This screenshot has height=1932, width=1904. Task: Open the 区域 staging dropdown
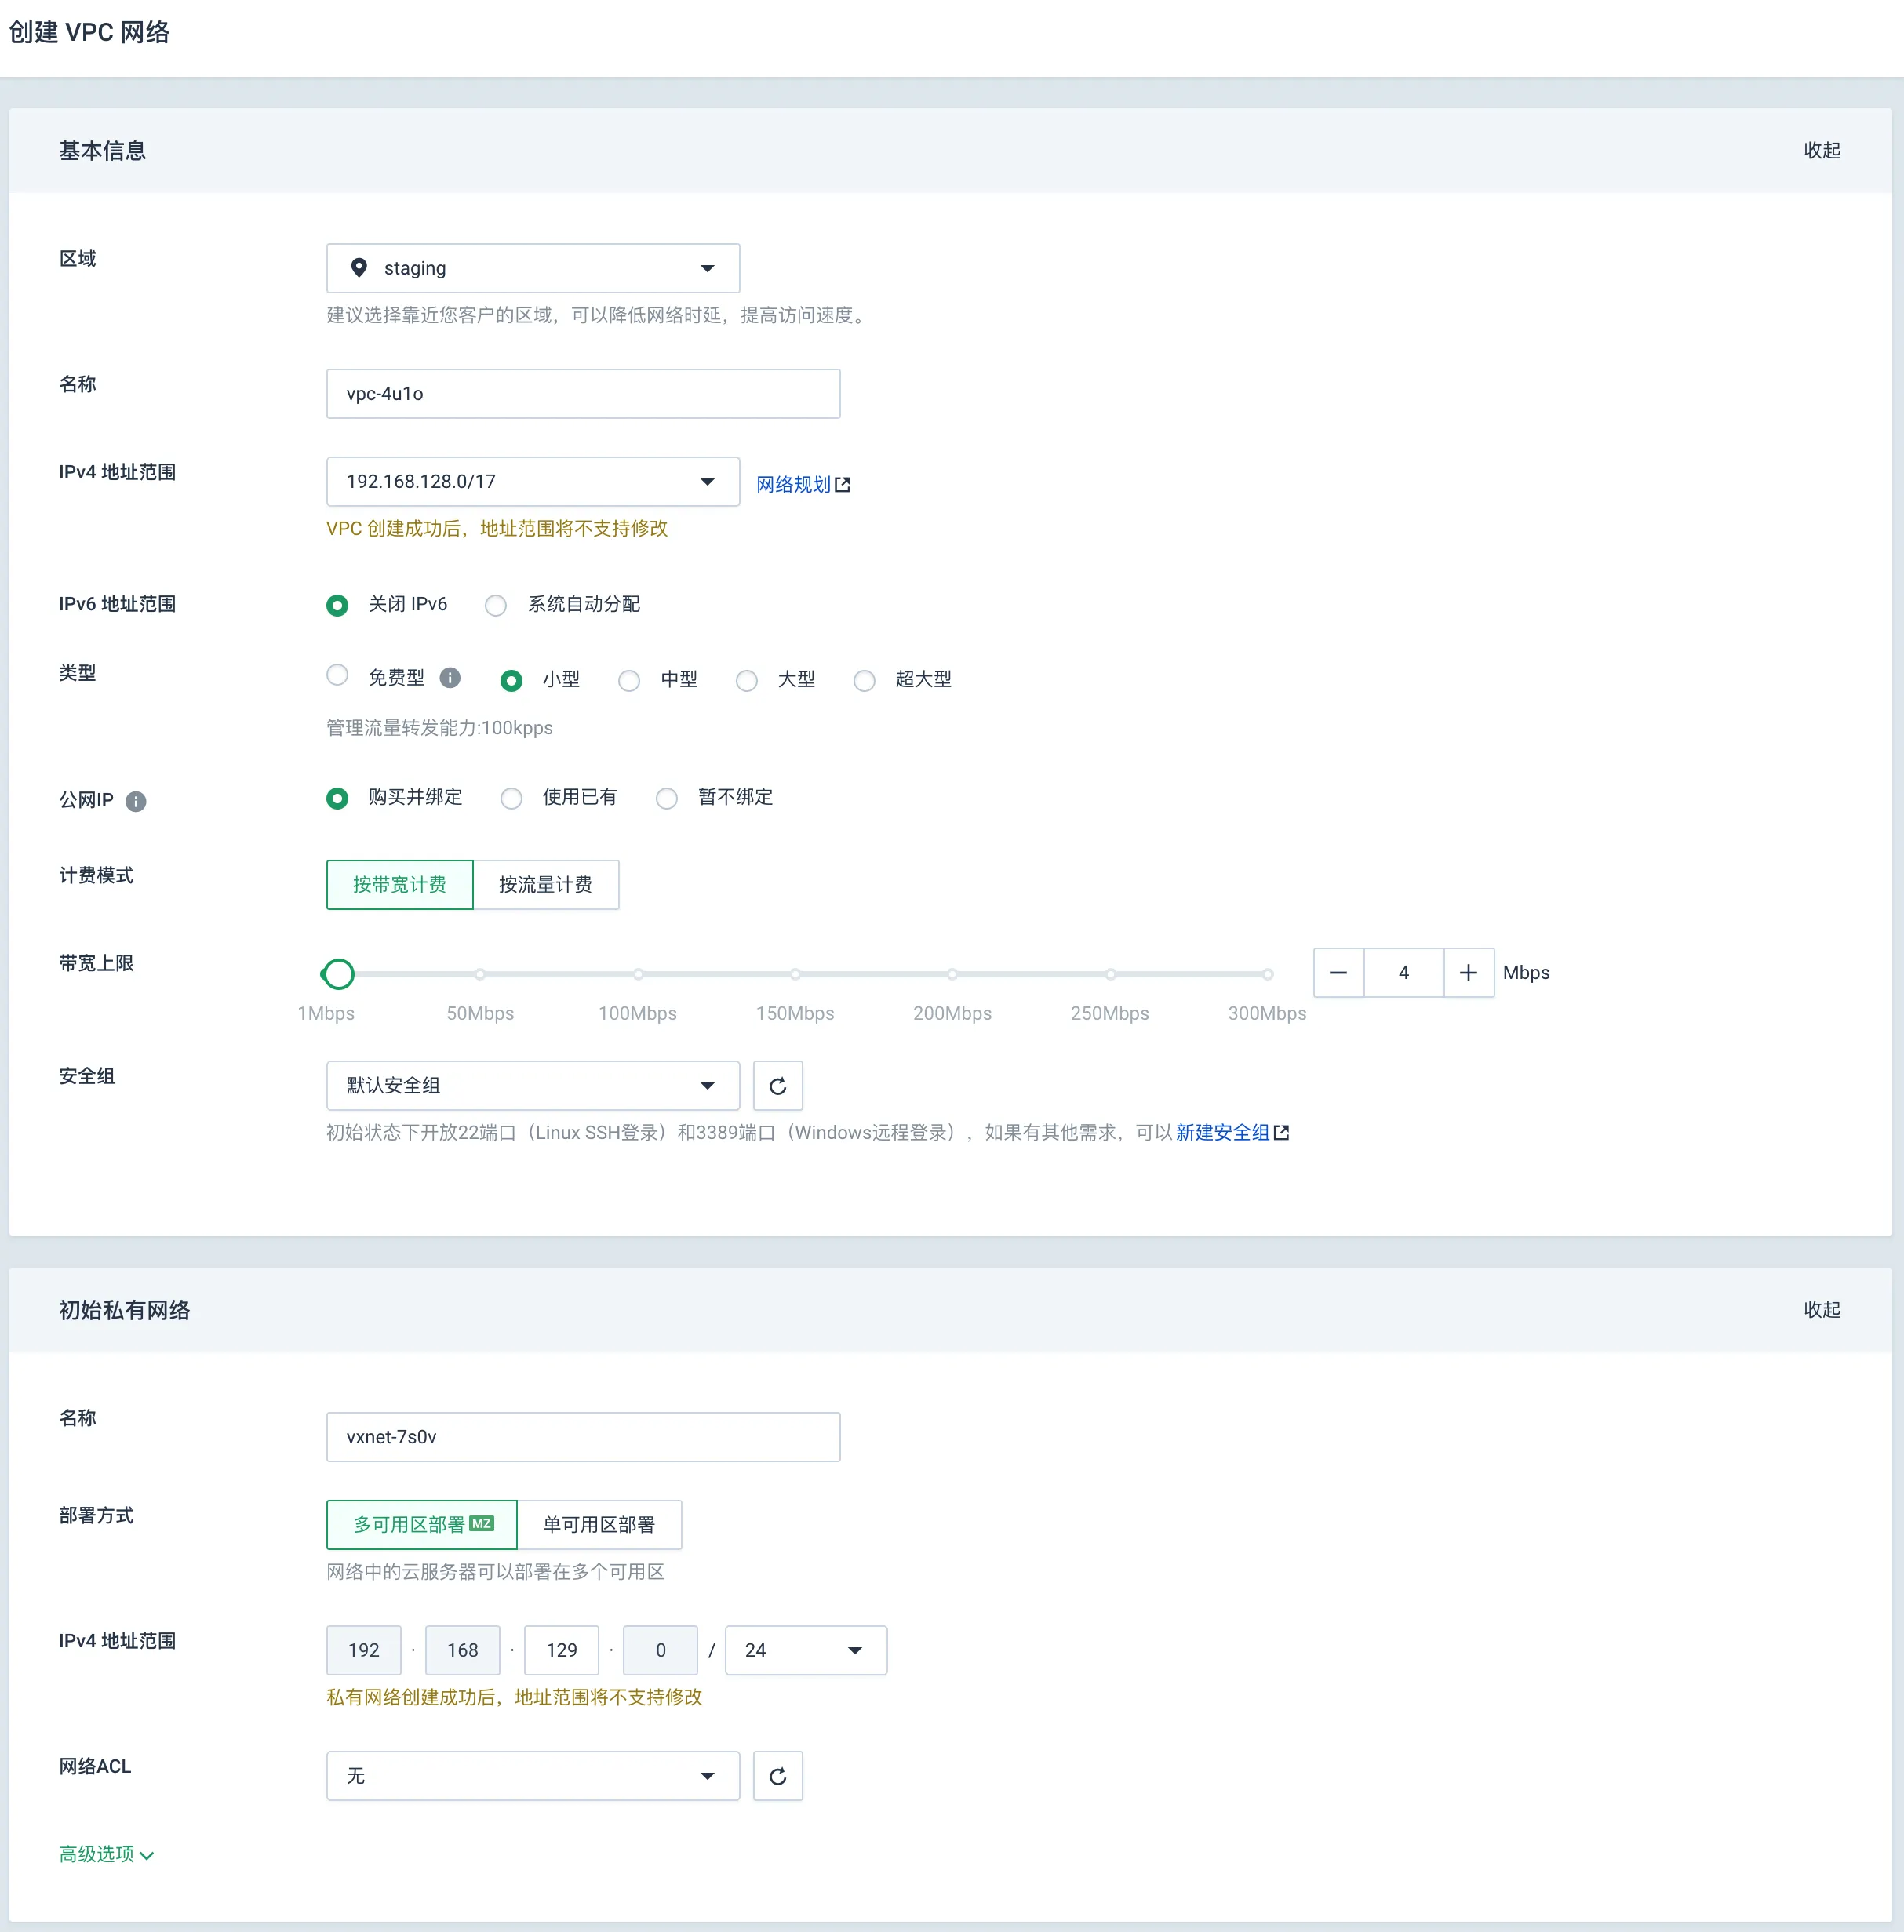pos(532,268)
